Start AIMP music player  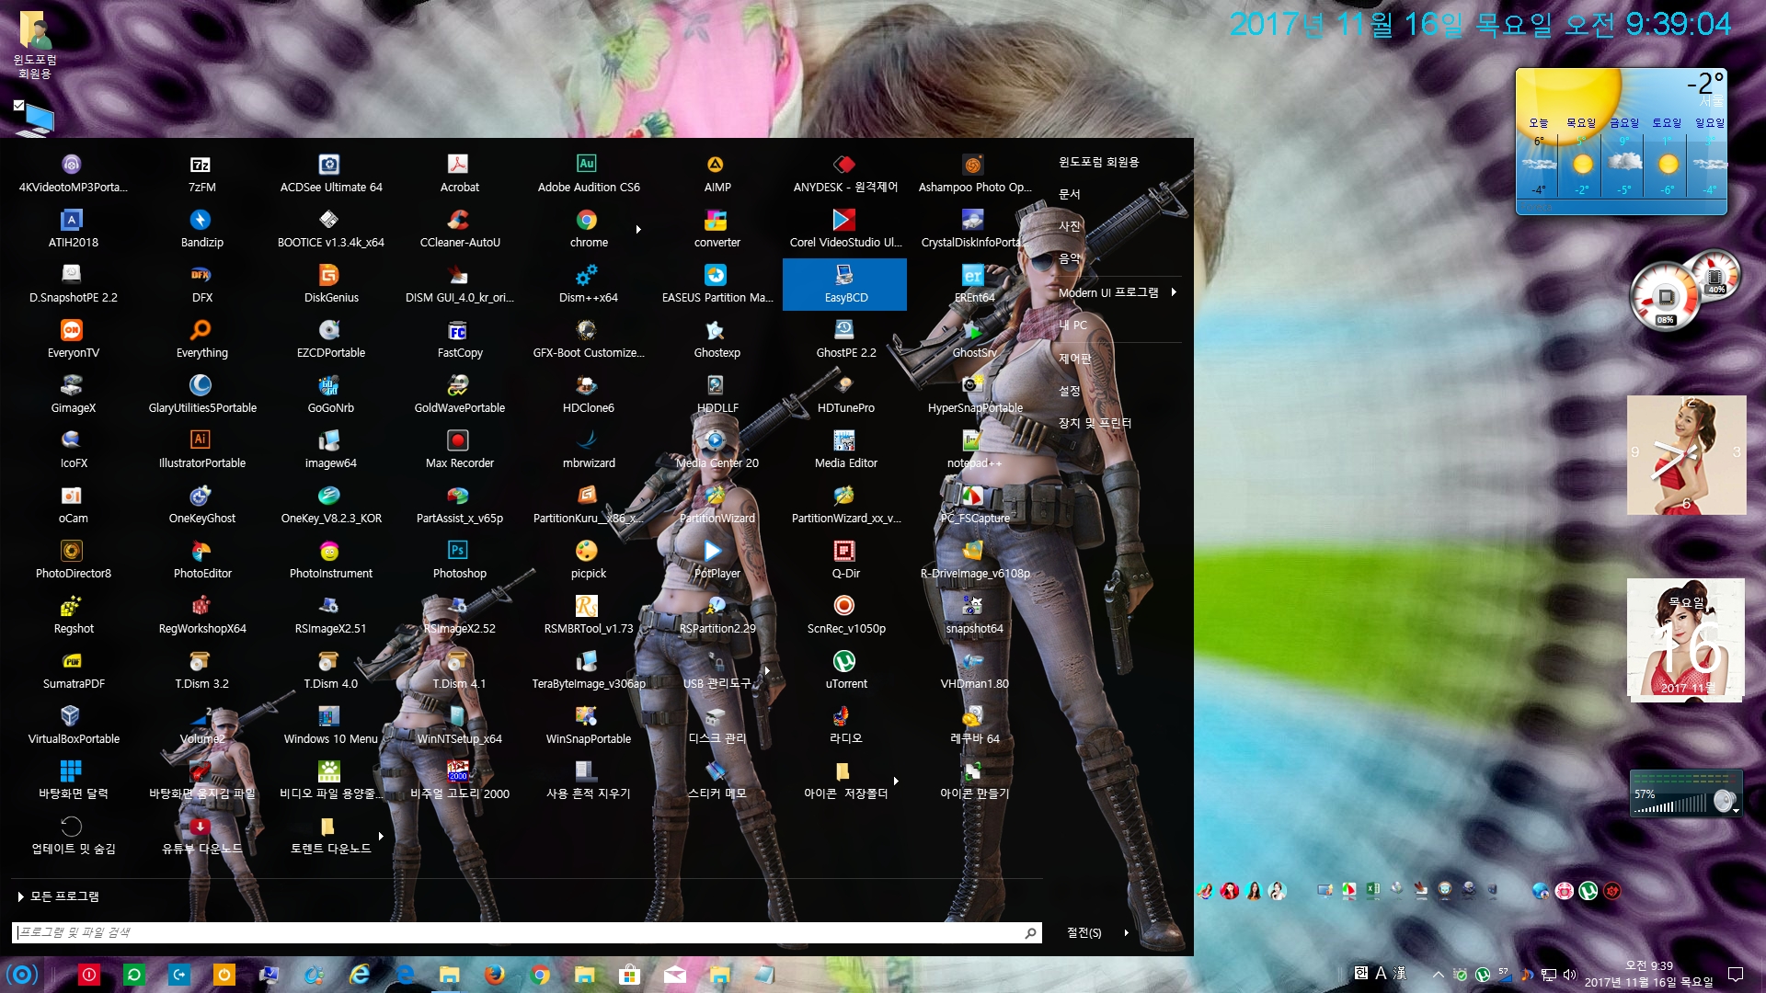point(717,175)
